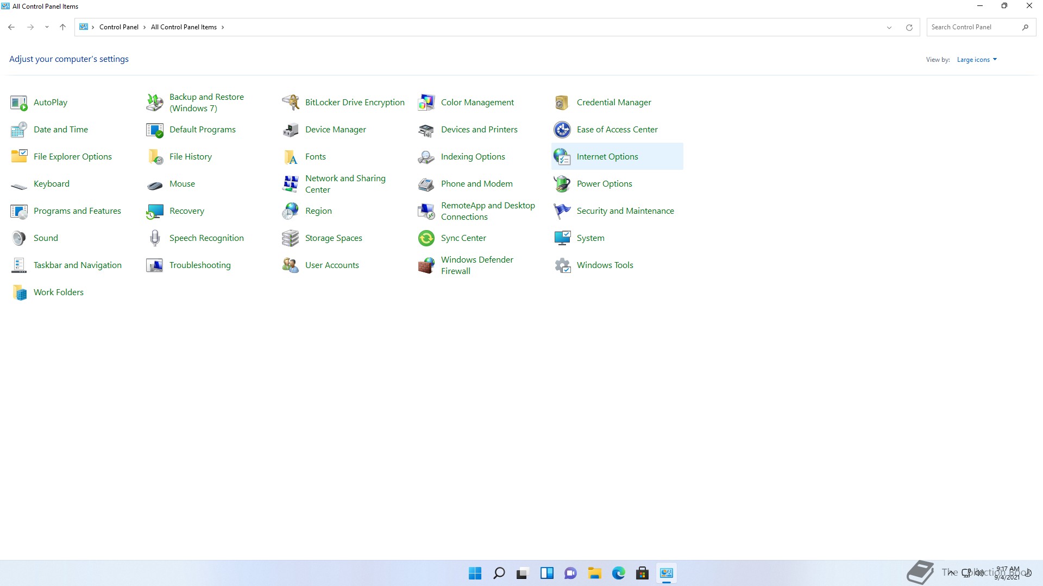The image size is (1043, 586).
Task: Expand chevron after All Control Panel Items
Action: tap(223, 27)
